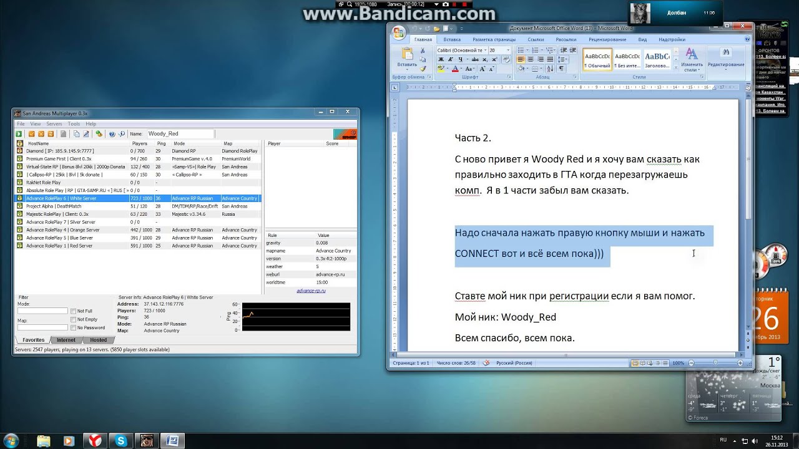Toggle italic (К) formatting in Word

450,59
